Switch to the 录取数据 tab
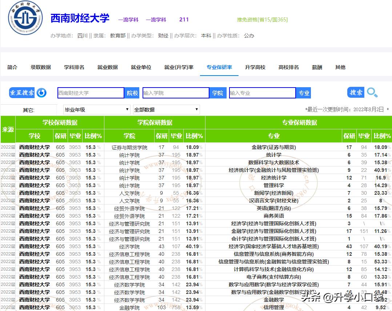Image resolution: width=392 pixels, height=311 pixels. tap(41, 67)
